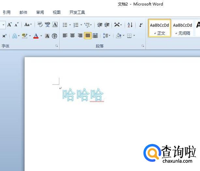Open the 引用 tab
Screen dimensions: 200x171
pos(7,12)
